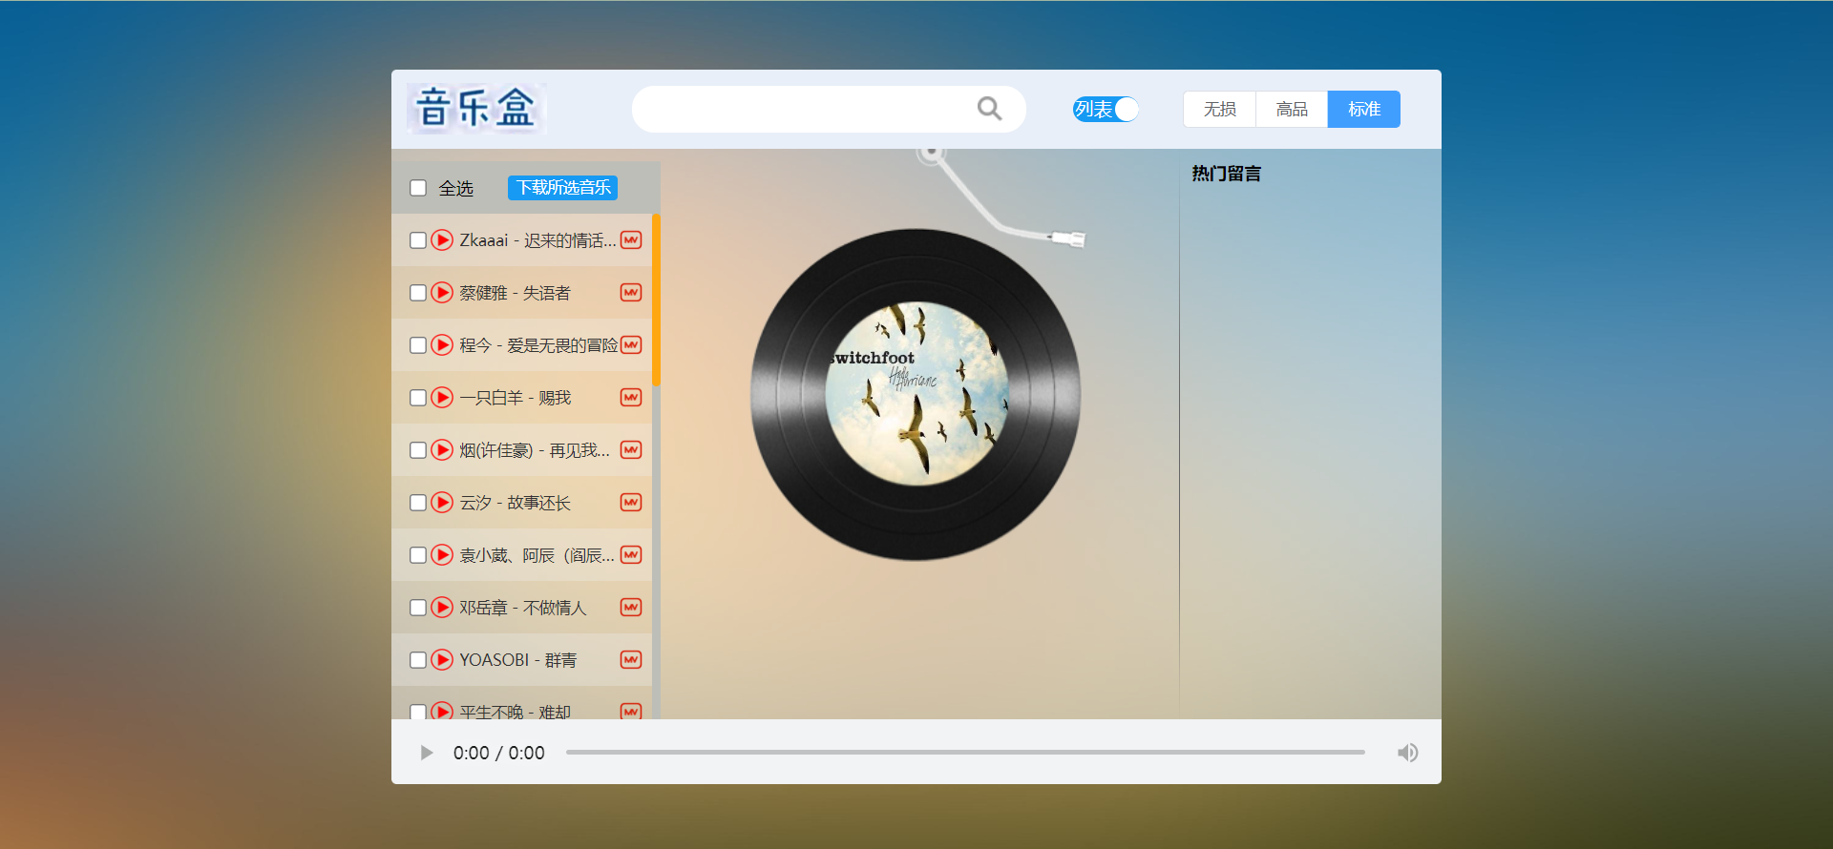Click 下载所选音乐 download button
The width and height of the screenshot is (1833, 849).
point(563,188)
